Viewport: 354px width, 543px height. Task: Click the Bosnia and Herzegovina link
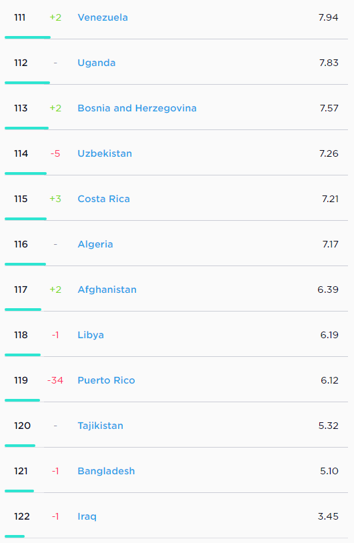point(137,108)
